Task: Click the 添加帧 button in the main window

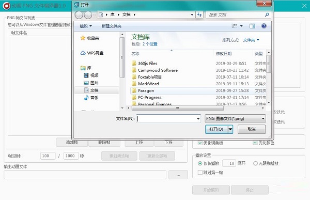Action: point(72,142)
